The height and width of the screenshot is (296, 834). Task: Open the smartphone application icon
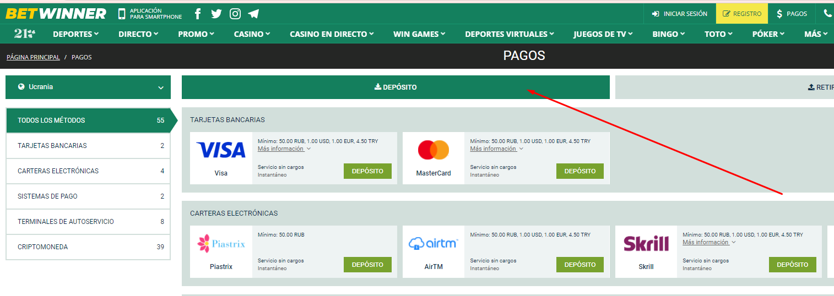point(122,14)
